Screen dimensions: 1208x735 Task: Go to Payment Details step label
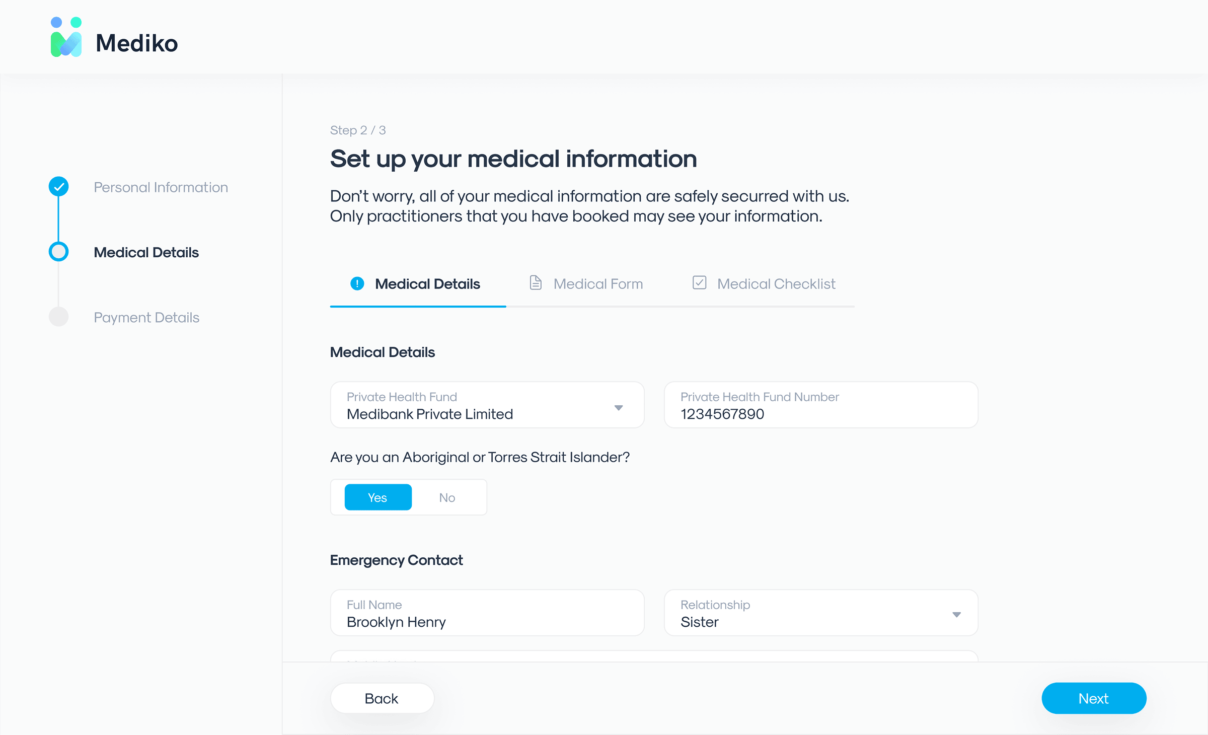[146, 318]
